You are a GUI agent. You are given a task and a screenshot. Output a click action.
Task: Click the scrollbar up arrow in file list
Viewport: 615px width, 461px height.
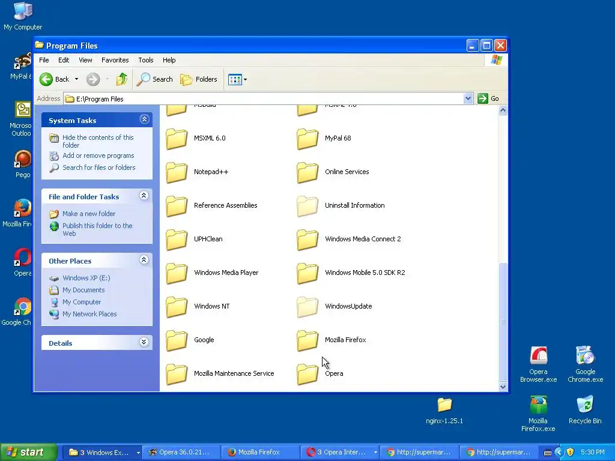tap(503, 110)
